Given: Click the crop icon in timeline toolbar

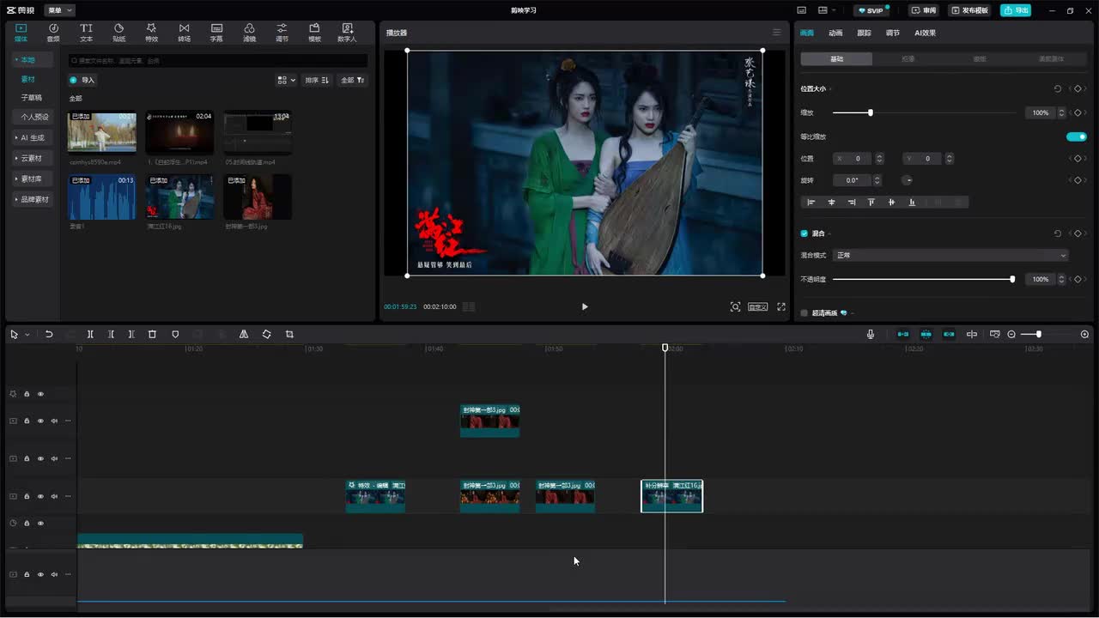Looking at the screenshot, I should 289,334.
